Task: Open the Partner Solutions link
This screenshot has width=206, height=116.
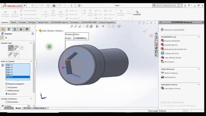Action: coord(171,73)
